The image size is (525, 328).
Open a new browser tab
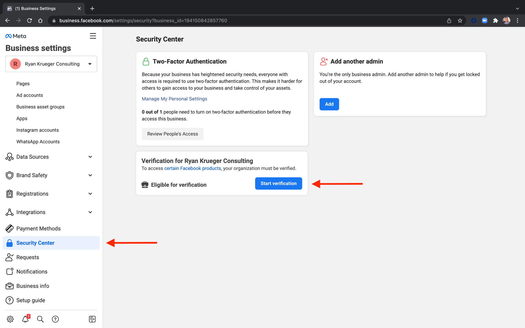point(92,8)
